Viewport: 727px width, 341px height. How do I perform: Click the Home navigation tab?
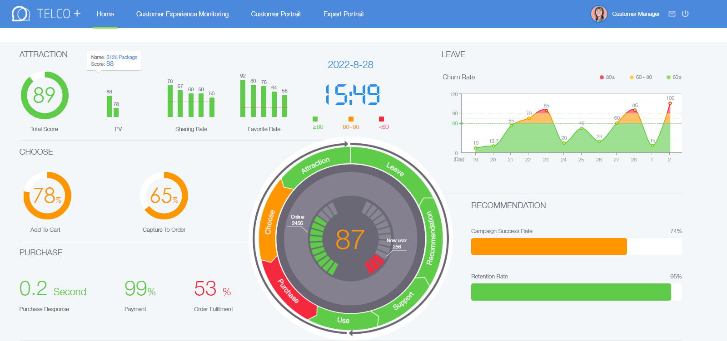pos(105,14)
